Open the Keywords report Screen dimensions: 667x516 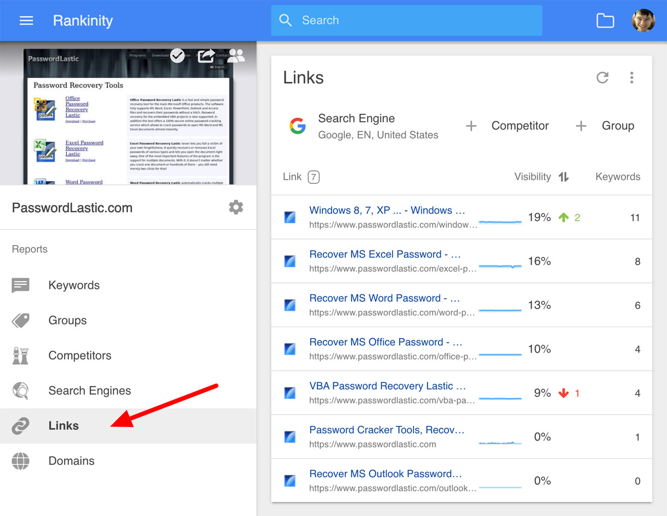click(x=128, y=285)
